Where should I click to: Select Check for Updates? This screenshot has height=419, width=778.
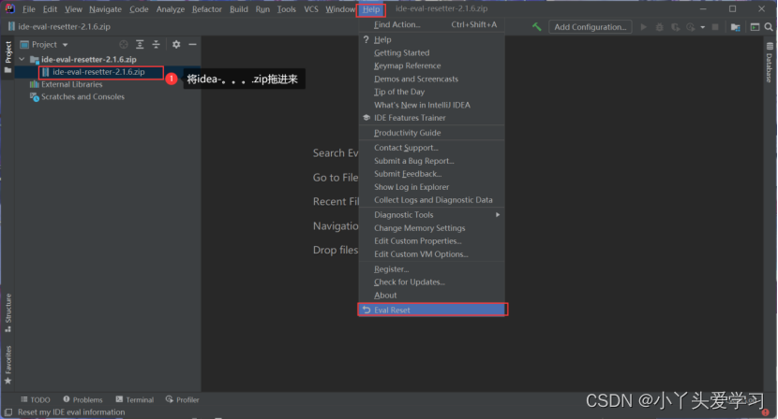(x=432, y=282)
